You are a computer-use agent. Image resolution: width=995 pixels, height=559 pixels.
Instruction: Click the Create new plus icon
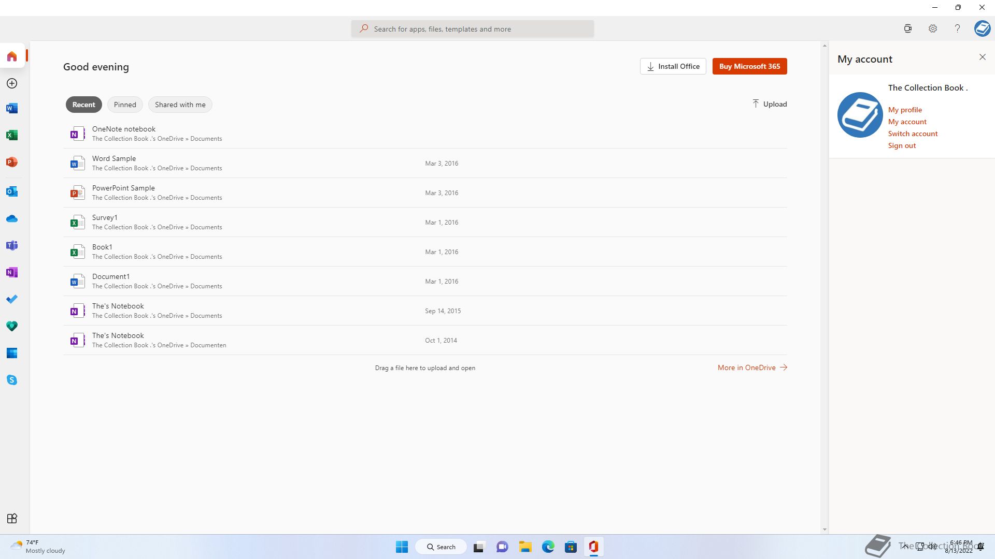point(12,83)
